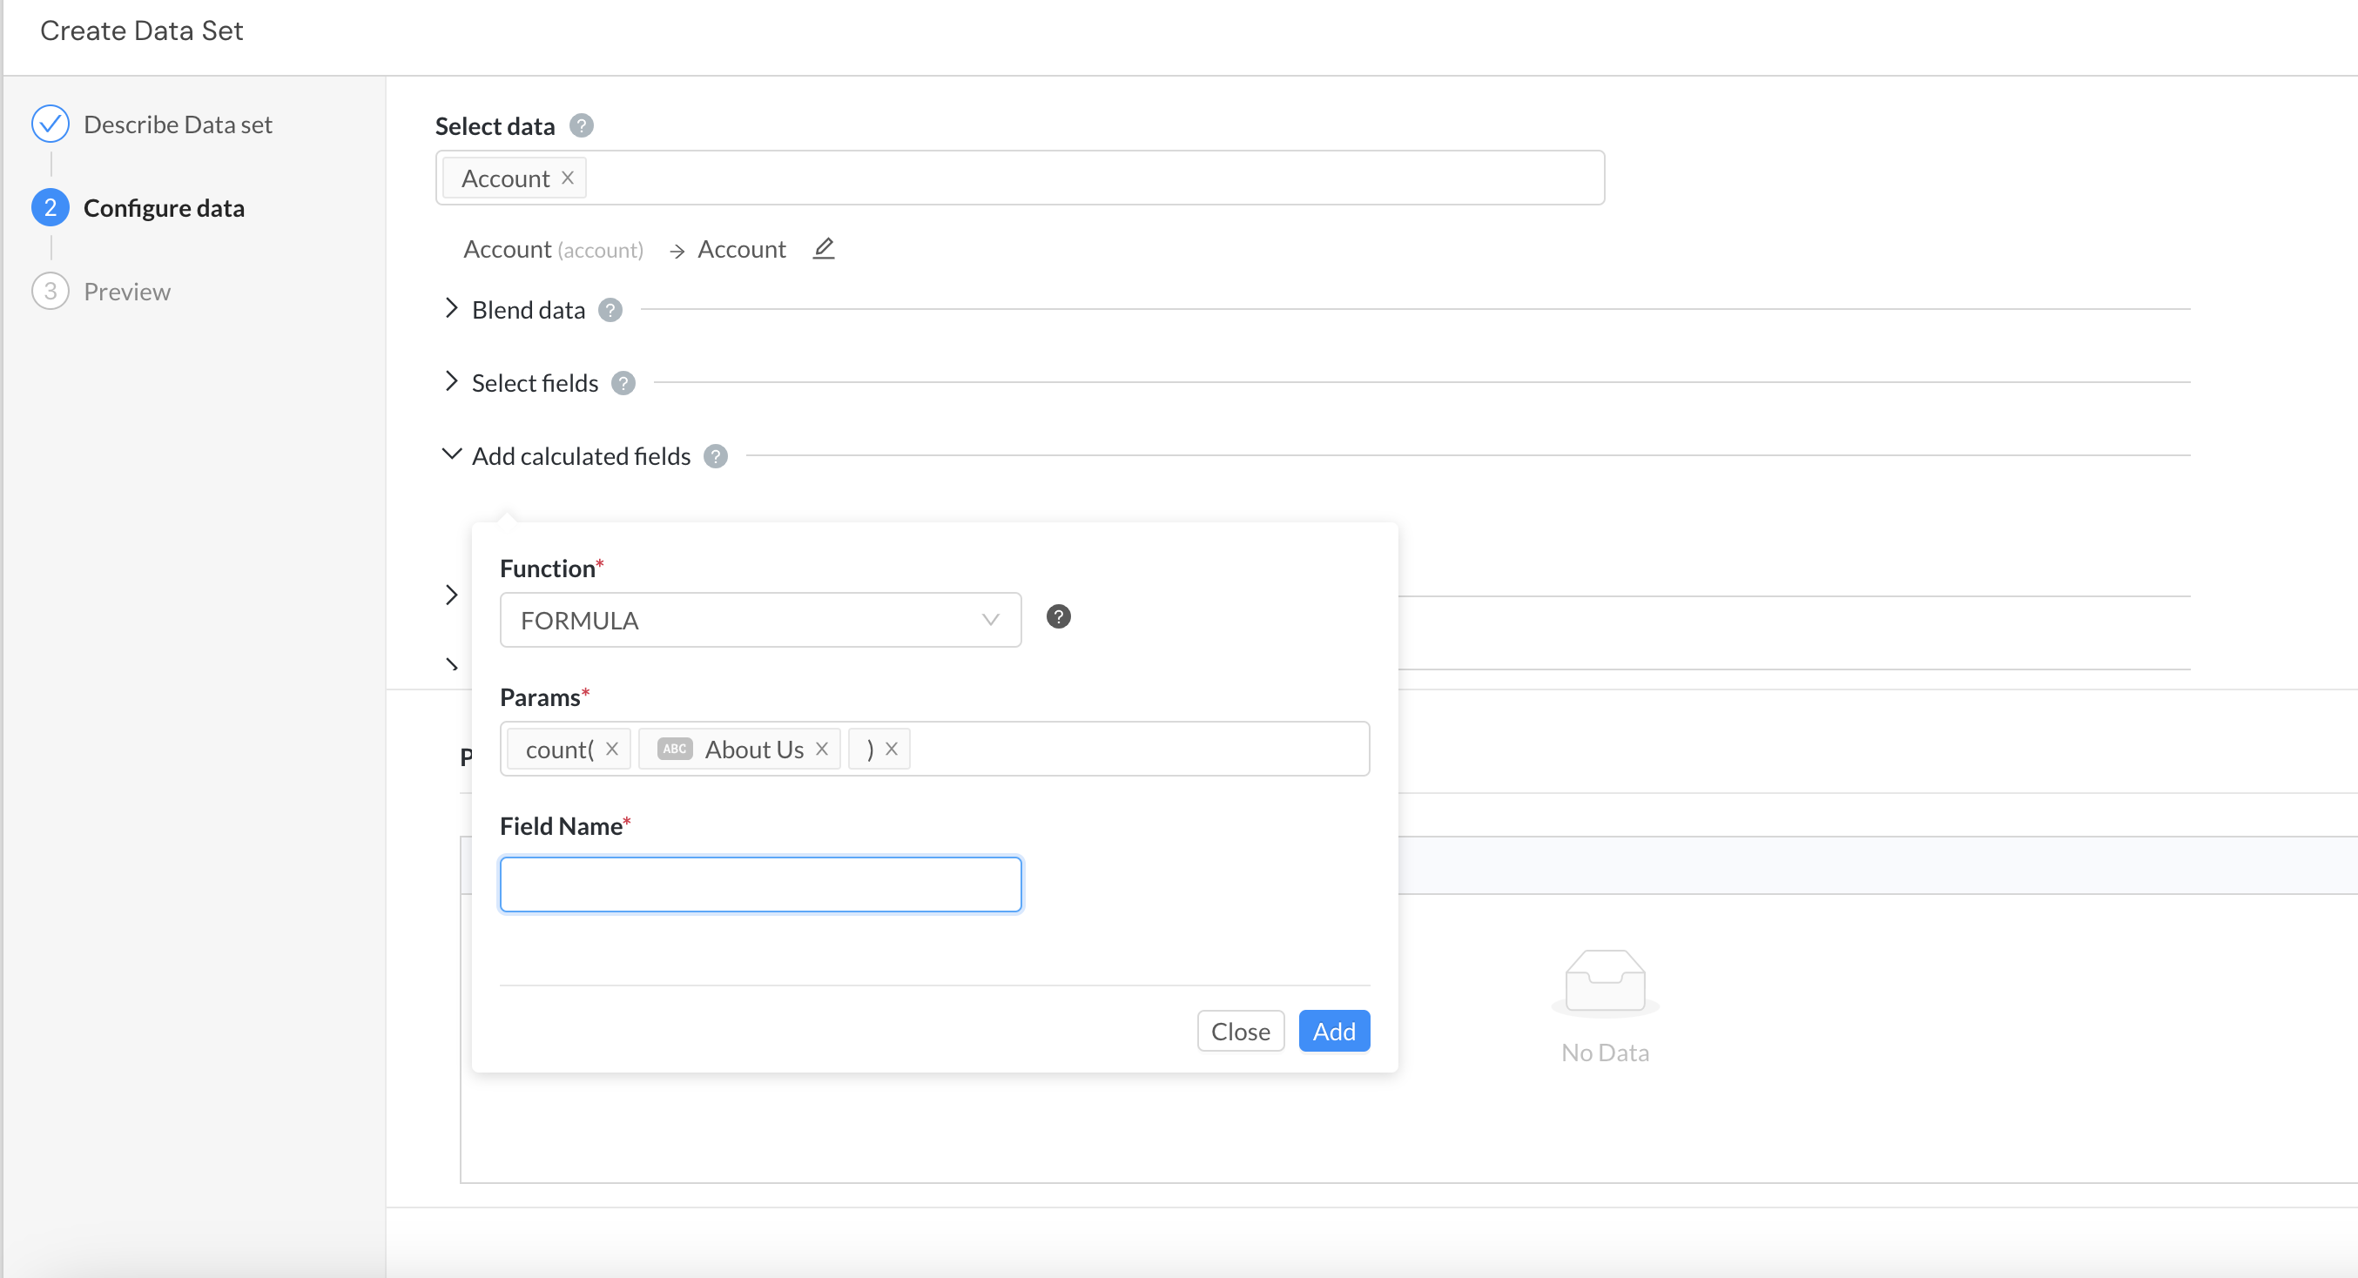
Task: Remove the About Us token from Params
Action: click(822, 749)
